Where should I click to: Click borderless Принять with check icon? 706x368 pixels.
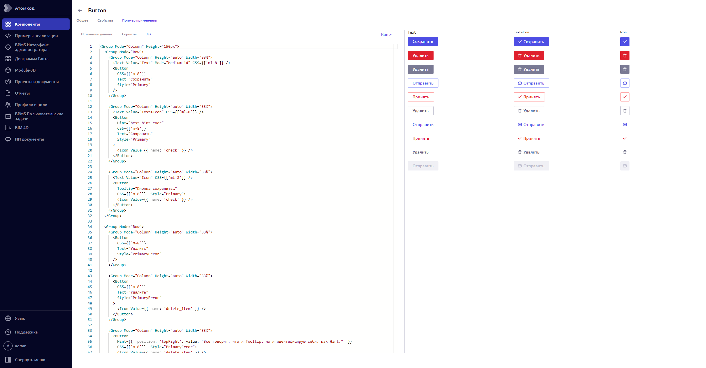[x=529, y=138]
